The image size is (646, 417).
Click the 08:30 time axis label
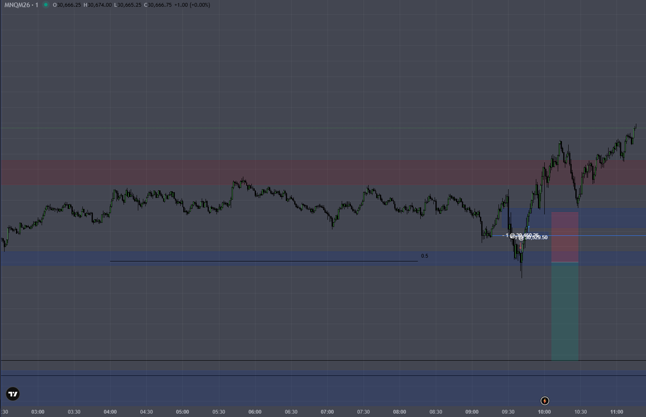(x=436, y=412)
